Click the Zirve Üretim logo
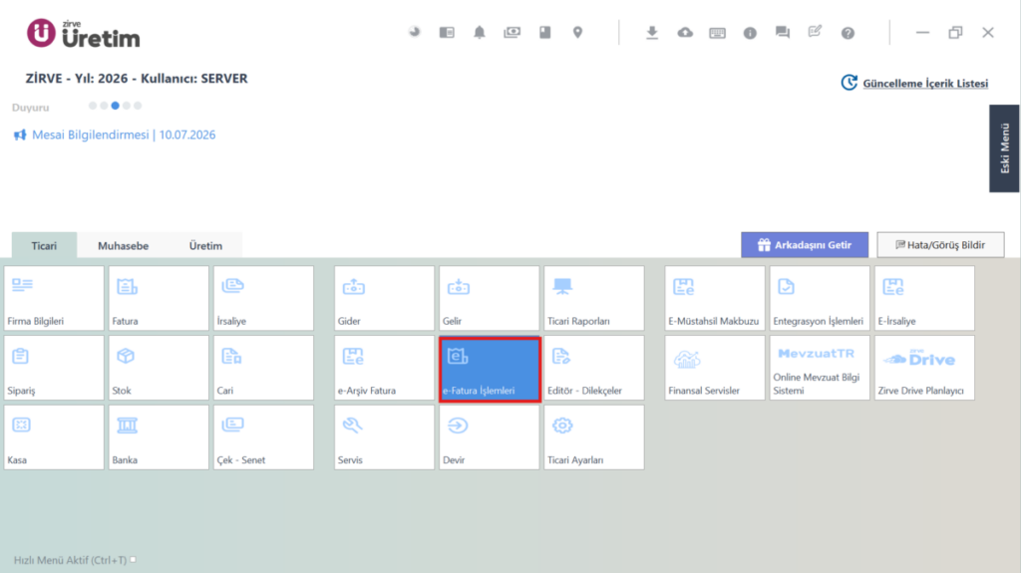This screenshot has height=573, width=1021. click(x=84, y=33)
